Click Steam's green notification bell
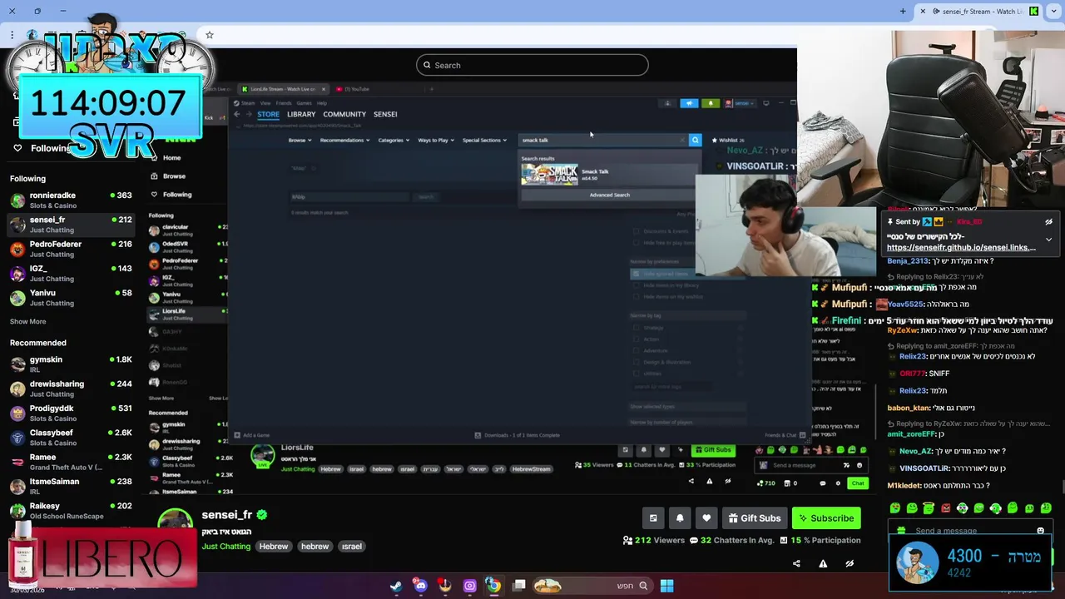This screenshot has height=599, width=1065. point(710,103)
